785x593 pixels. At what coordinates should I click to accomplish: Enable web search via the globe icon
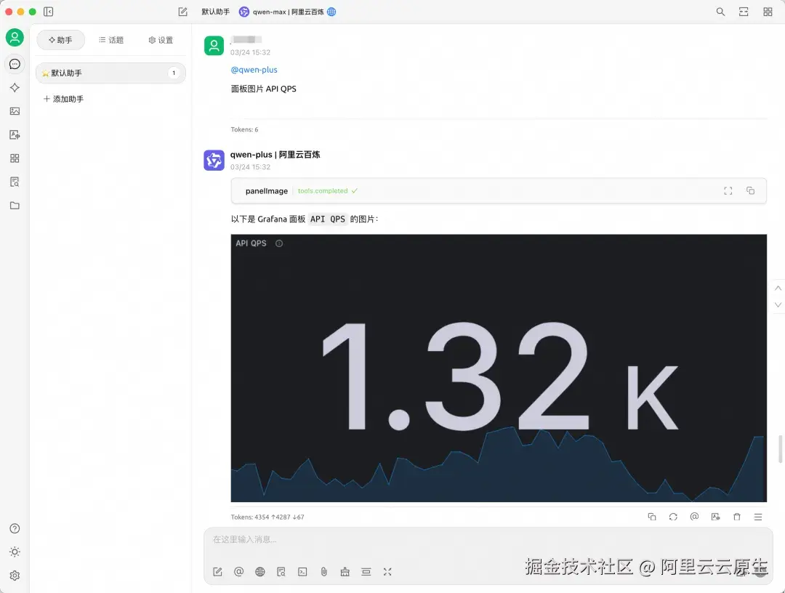[x=259, y=571]
